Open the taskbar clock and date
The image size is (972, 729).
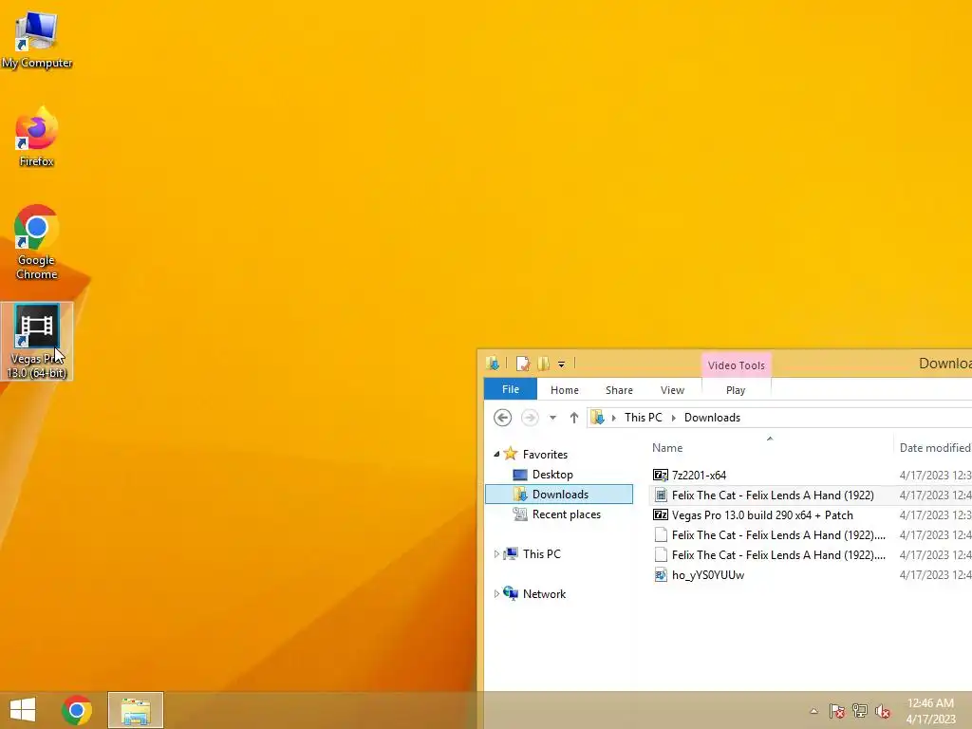(930, 711)
